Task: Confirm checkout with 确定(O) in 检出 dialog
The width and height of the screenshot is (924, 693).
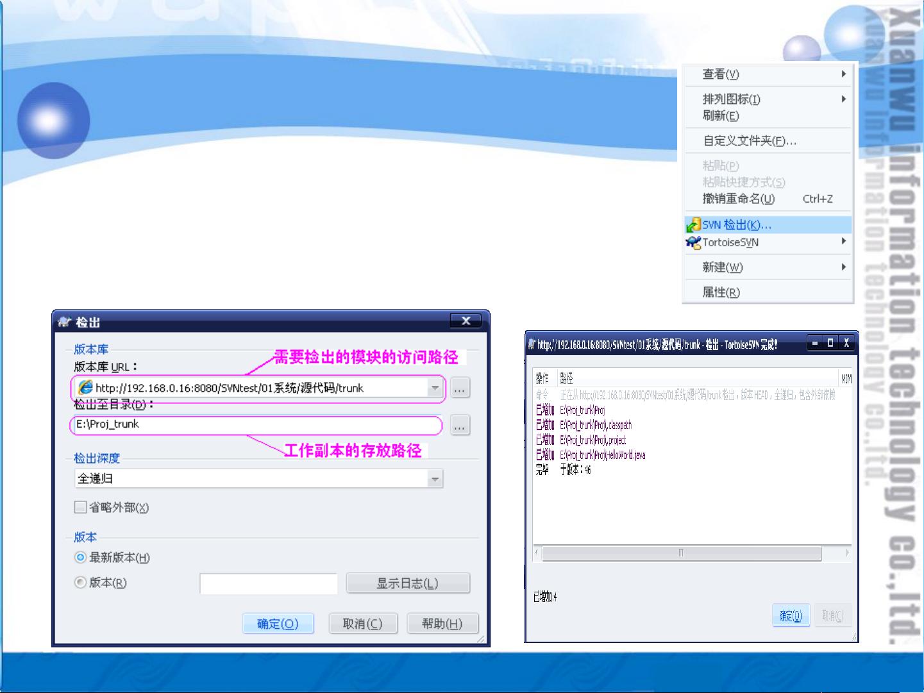Action: [278, 624]
